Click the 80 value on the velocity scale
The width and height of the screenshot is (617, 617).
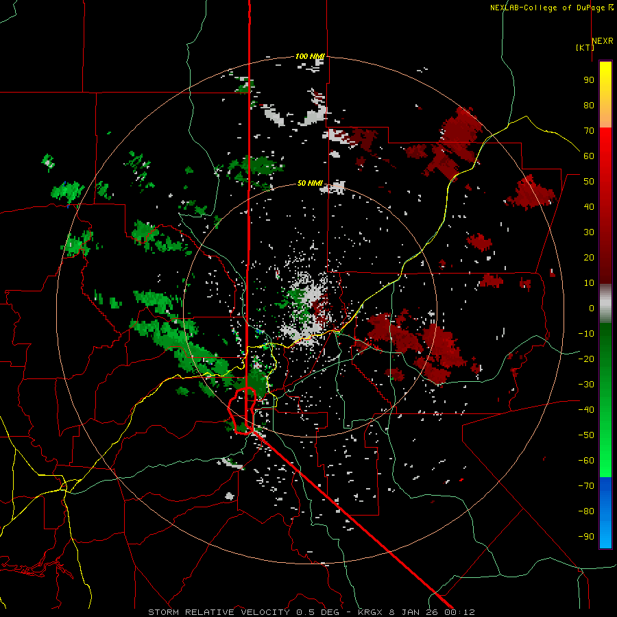pyautogui.click(x=589, y=105)
